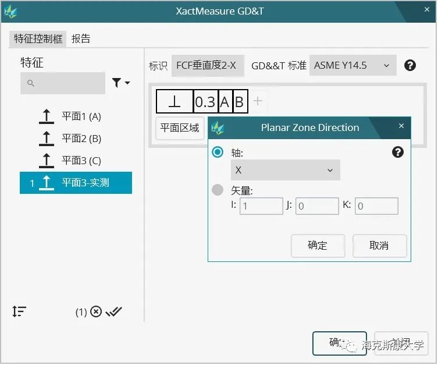Viewport: 438px width, 365px height.
Task: Click the perpendicularity symbol cell
Action: click(175, 101)
